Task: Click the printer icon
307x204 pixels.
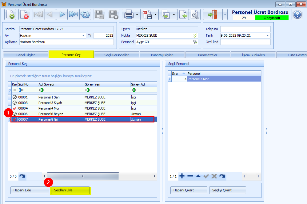Action: coord(128,14)
